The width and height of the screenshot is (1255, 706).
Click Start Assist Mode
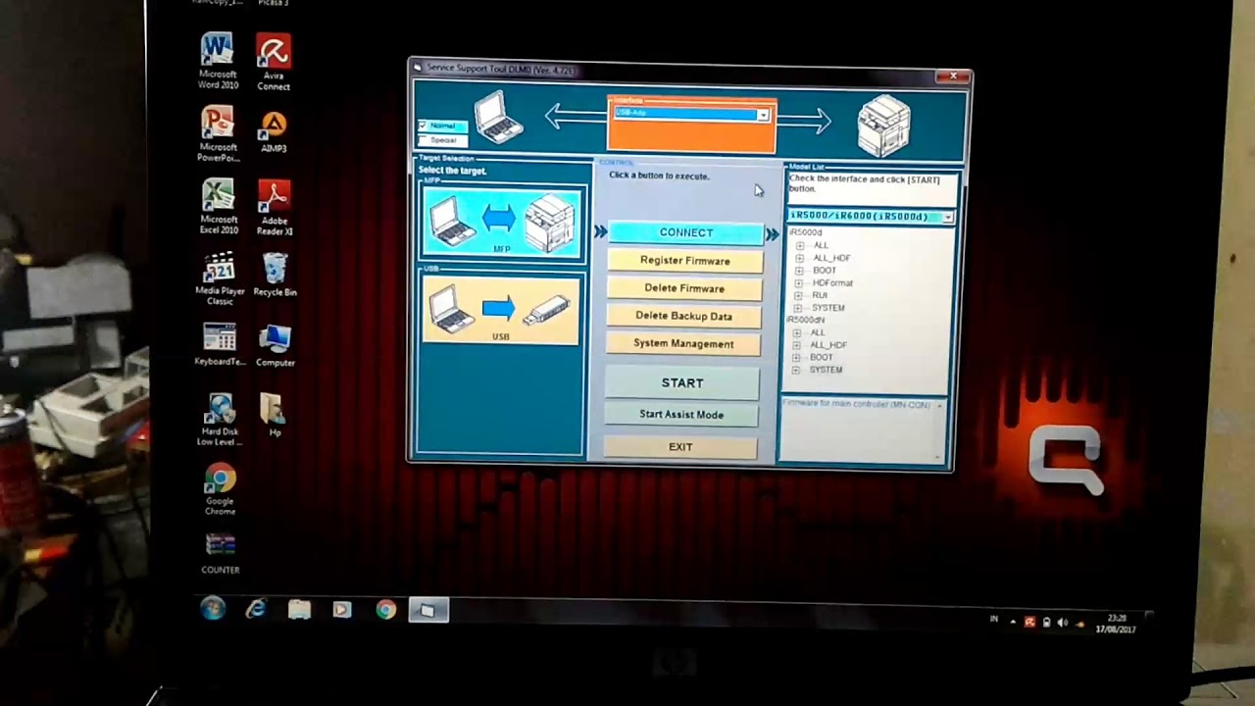click(680, 415)
